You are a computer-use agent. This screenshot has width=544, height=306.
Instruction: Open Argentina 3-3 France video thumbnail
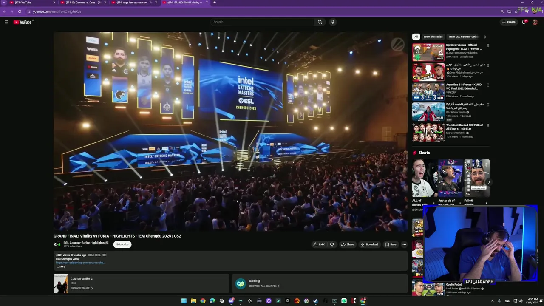428,92
